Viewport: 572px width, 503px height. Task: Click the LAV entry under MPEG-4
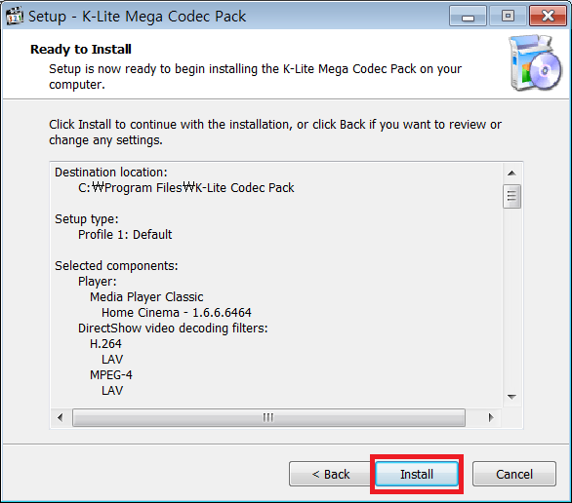(x=112, y=391)
